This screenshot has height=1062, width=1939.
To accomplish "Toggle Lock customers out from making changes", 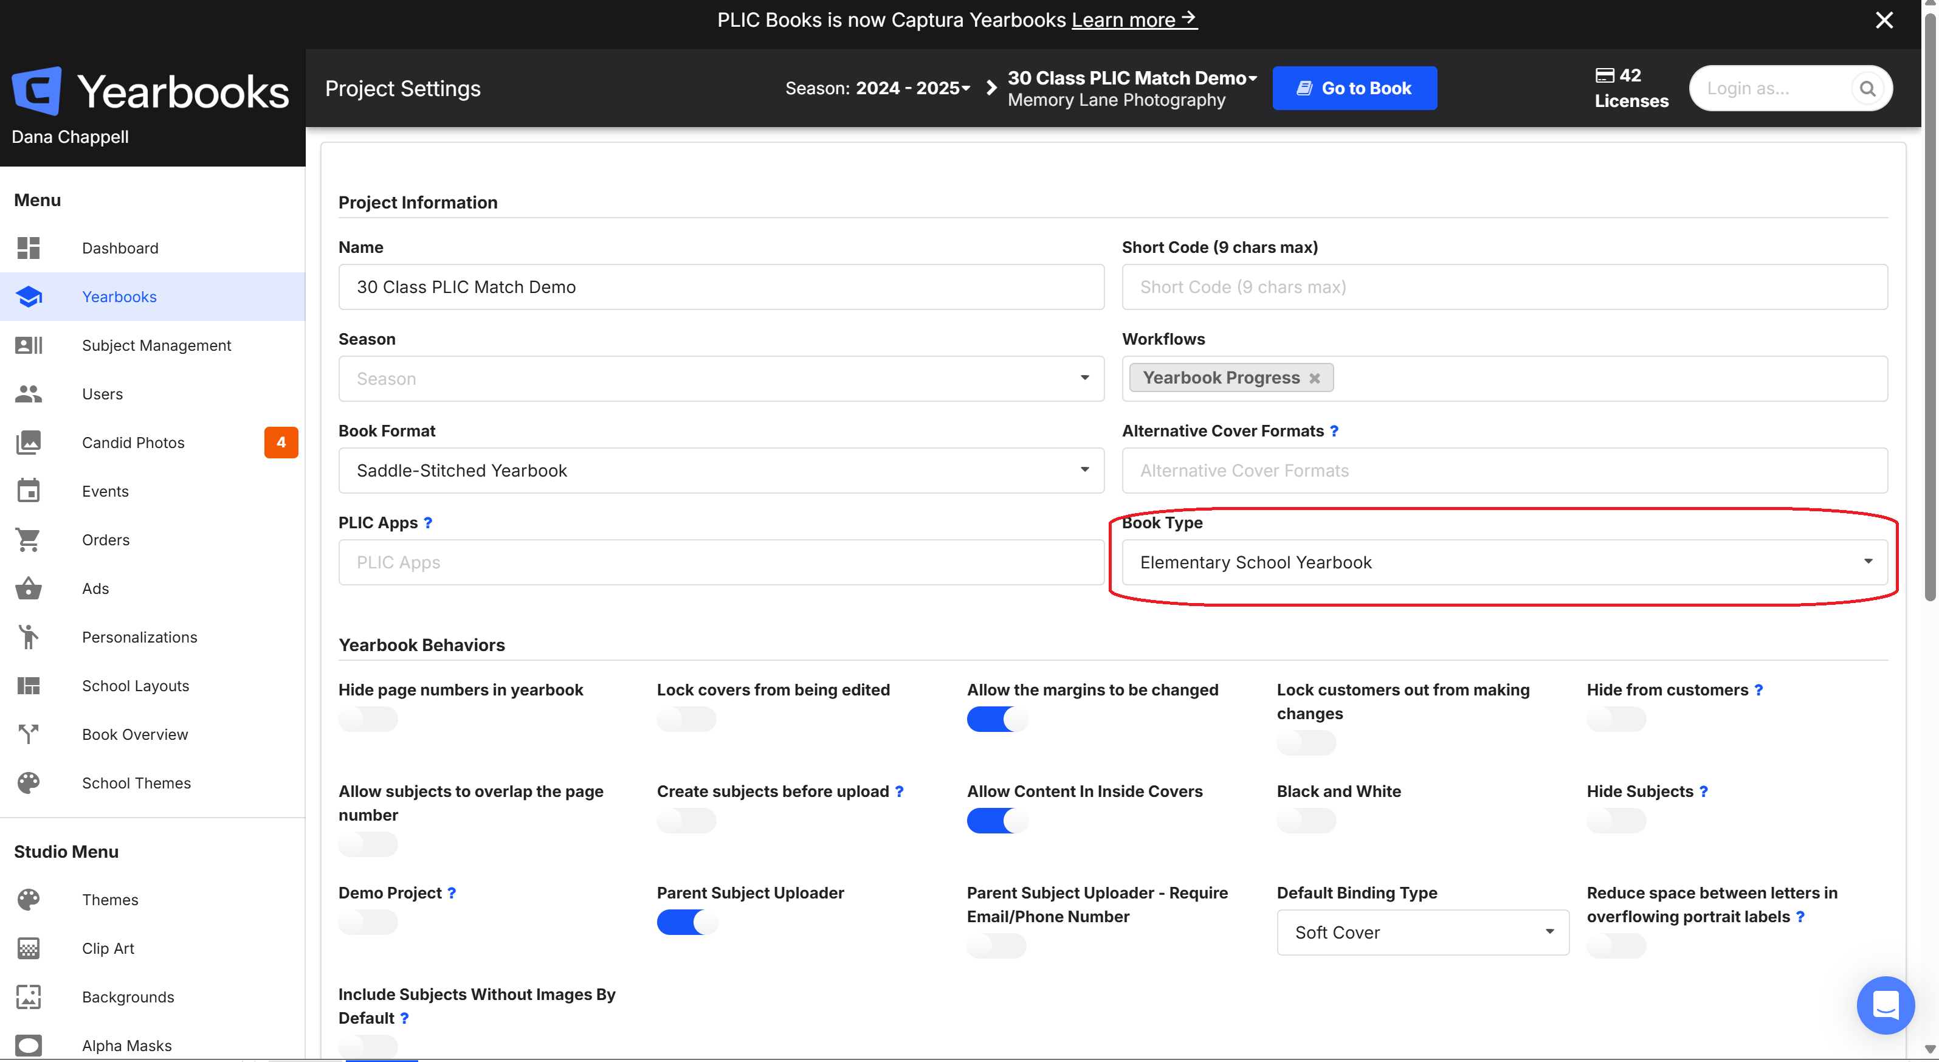I will click(1306, 743).
